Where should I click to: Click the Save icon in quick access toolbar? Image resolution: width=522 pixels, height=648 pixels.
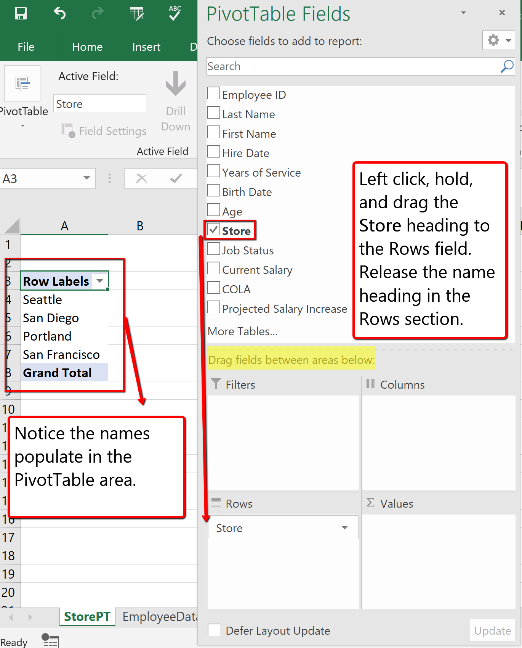click(x=21, y=14)
